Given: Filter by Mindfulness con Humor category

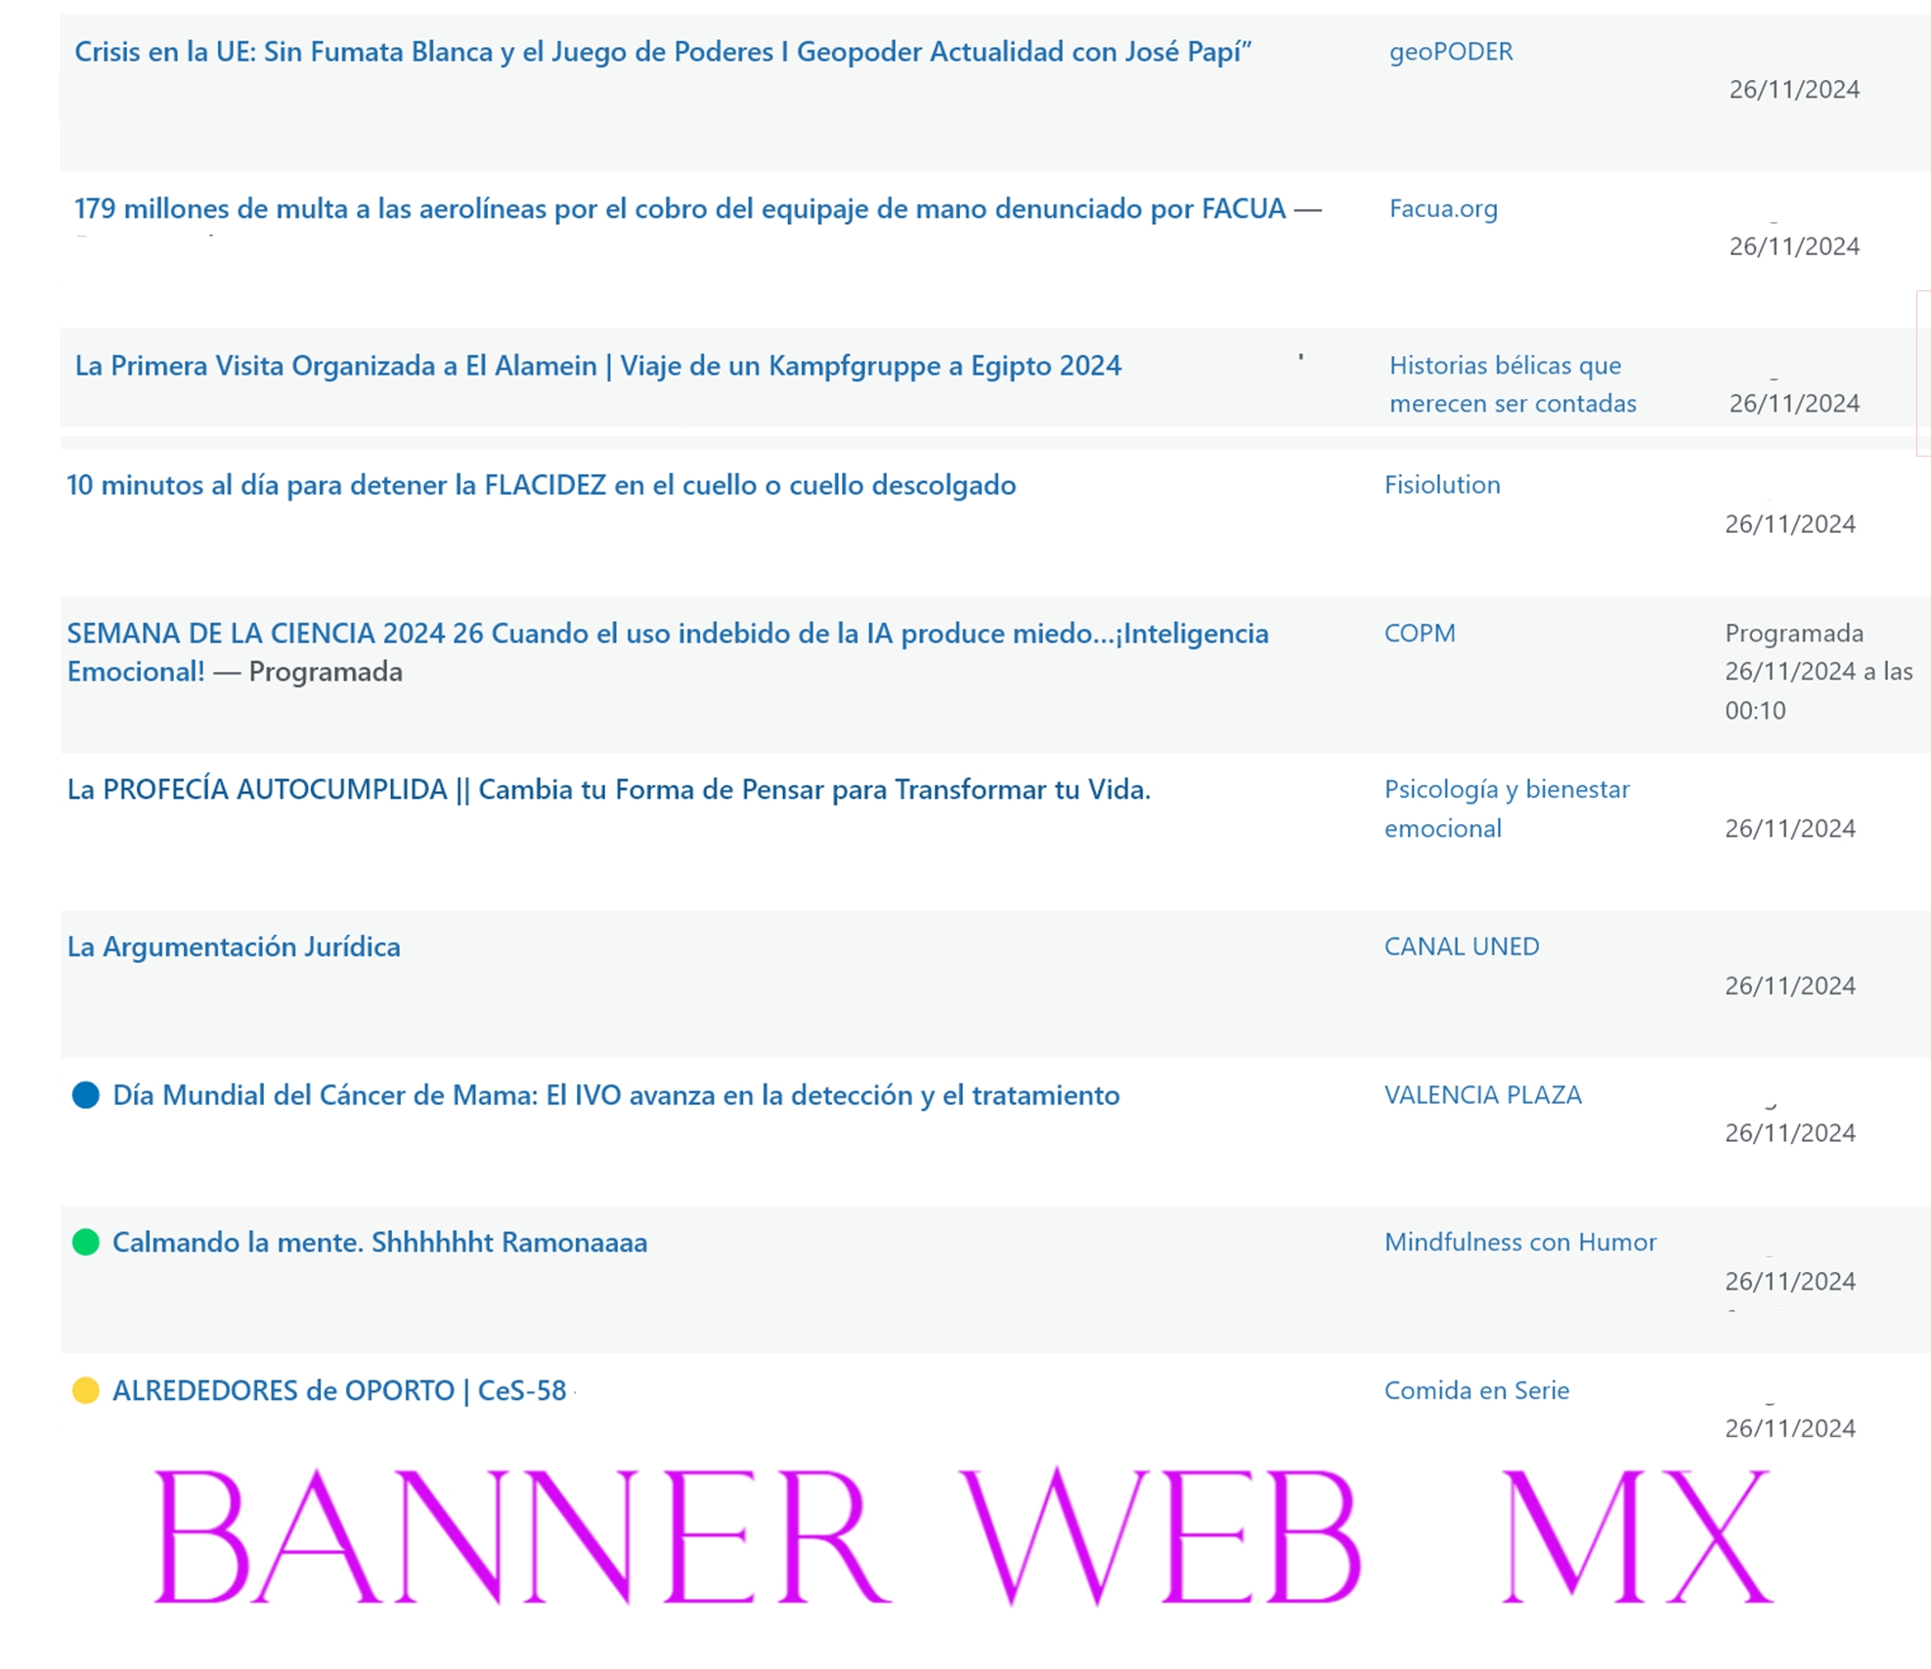Looking at the screenshot, I should (x=1519, y=1243).
